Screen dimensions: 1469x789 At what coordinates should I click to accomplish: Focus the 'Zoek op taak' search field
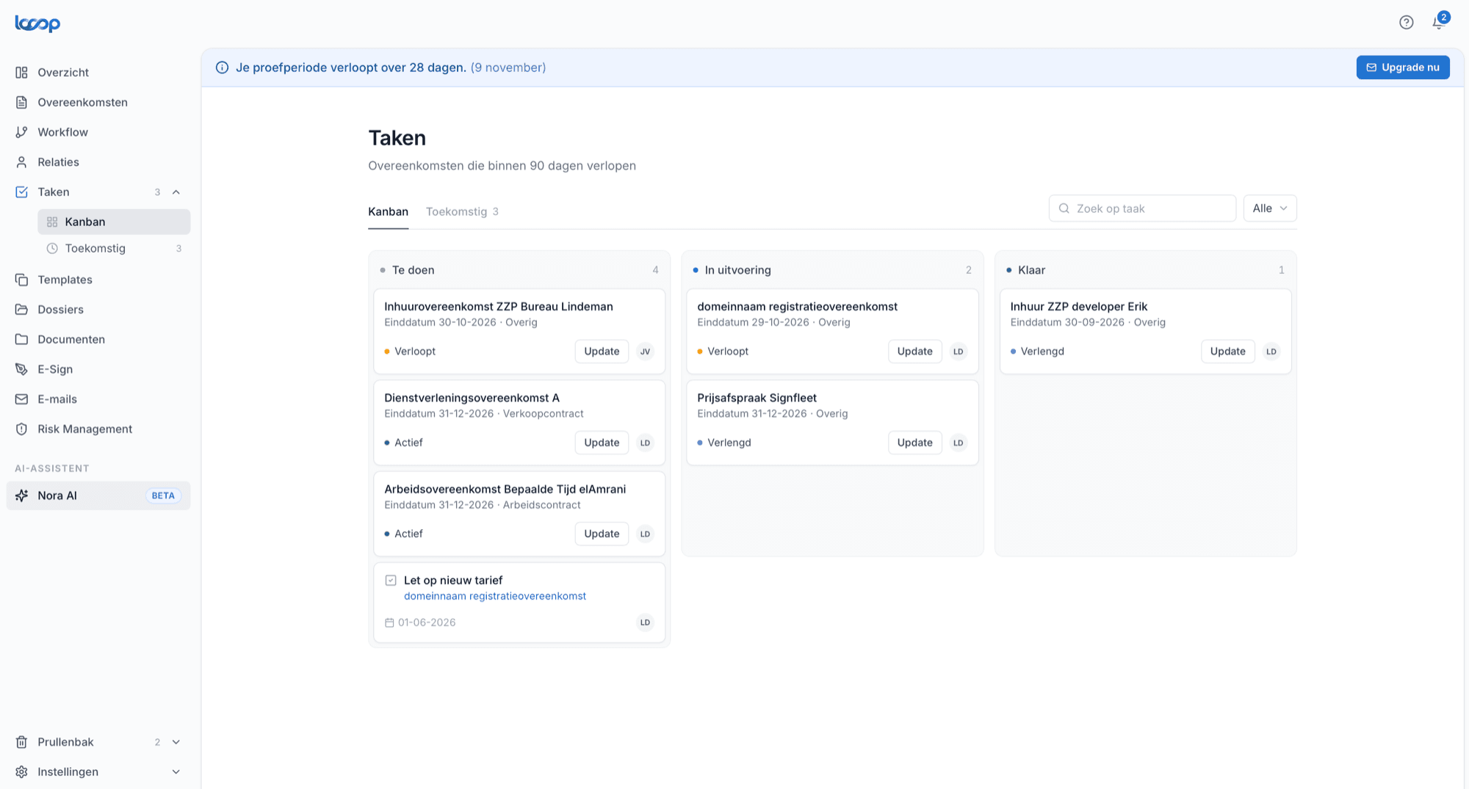coord(1142,208)
